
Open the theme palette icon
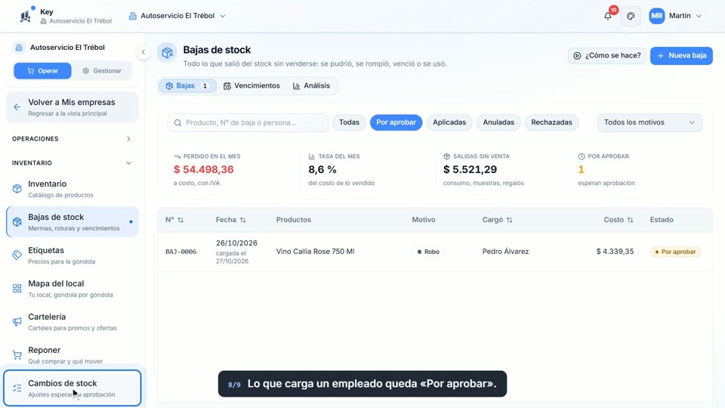pos(631,16)
